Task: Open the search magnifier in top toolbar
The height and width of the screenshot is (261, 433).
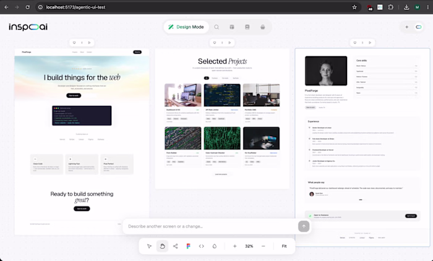Action: [x=216, y=27]
